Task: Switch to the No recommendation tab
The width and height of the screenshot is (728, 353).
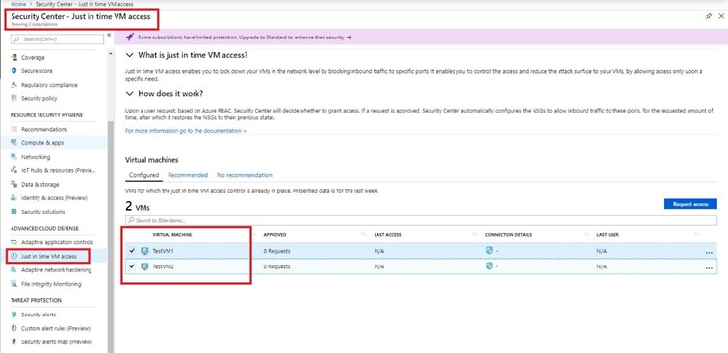Action: pyautogui.click(x=245, y=175)
